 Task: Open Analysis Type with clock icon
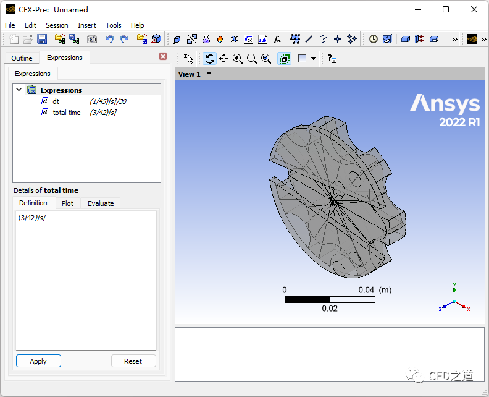[374, 40]
